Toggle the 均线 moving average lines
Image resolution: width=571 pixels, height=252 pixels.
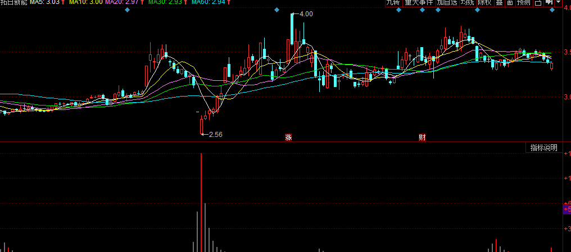pyautogui.click(x=467, y=3)
